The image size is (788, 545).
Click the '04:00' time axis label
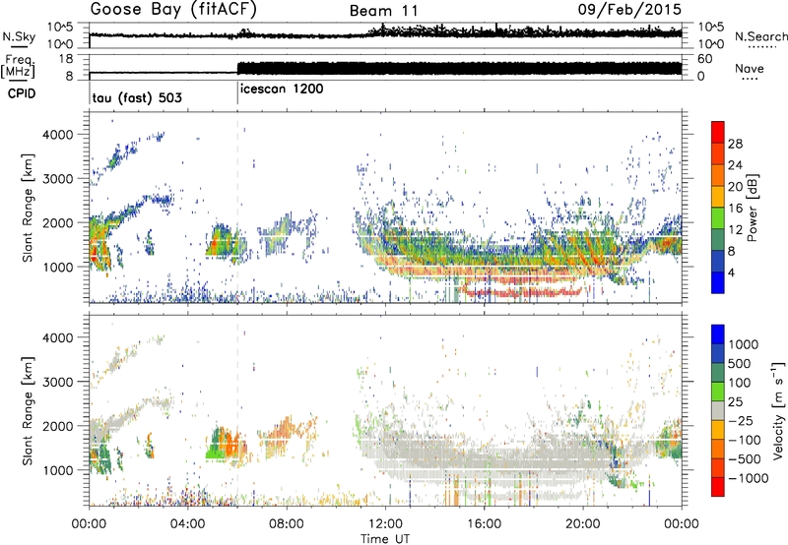tap(188, 524)
